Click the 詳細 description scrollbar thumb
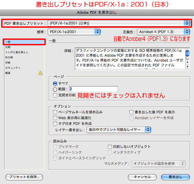This screenshot has width=194, height=184. [187, 53]
